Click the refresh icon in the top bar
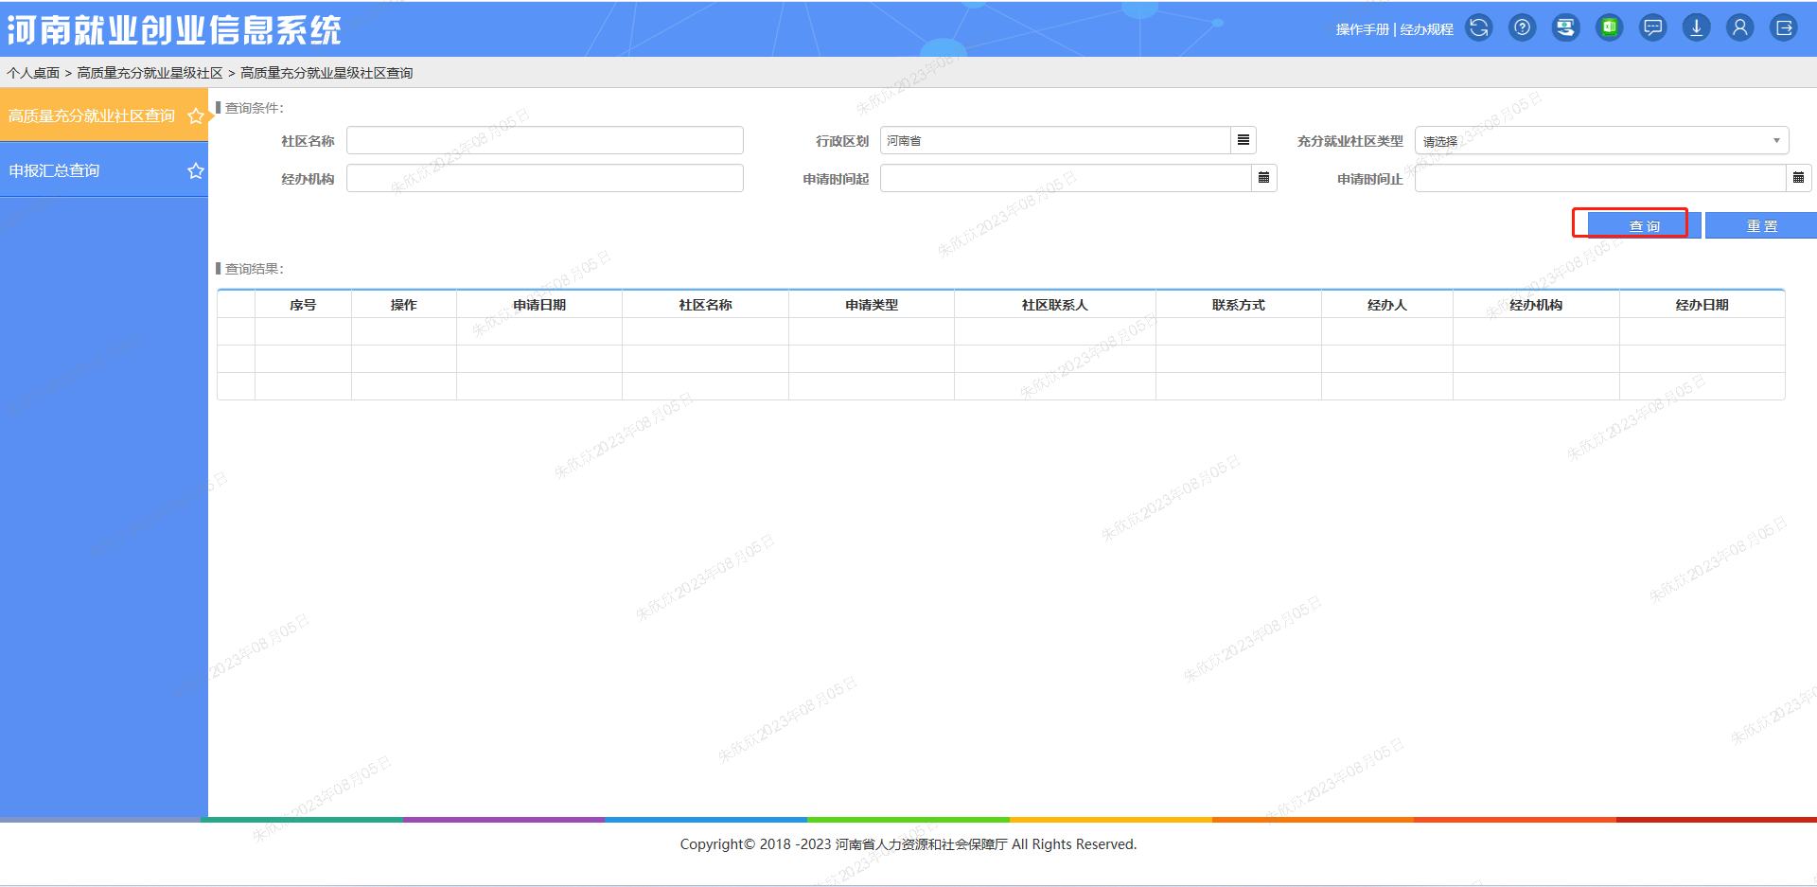 (1478, 27)
